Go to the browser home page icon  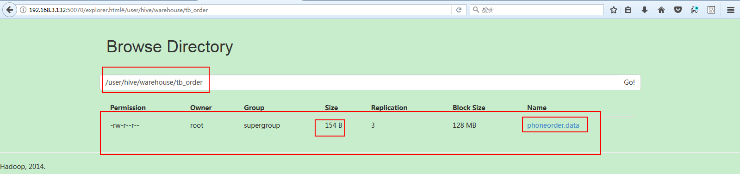(661, 10)
